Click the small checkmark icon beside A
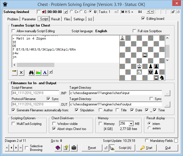The image size is (183, 156). (x=51, y=72)
